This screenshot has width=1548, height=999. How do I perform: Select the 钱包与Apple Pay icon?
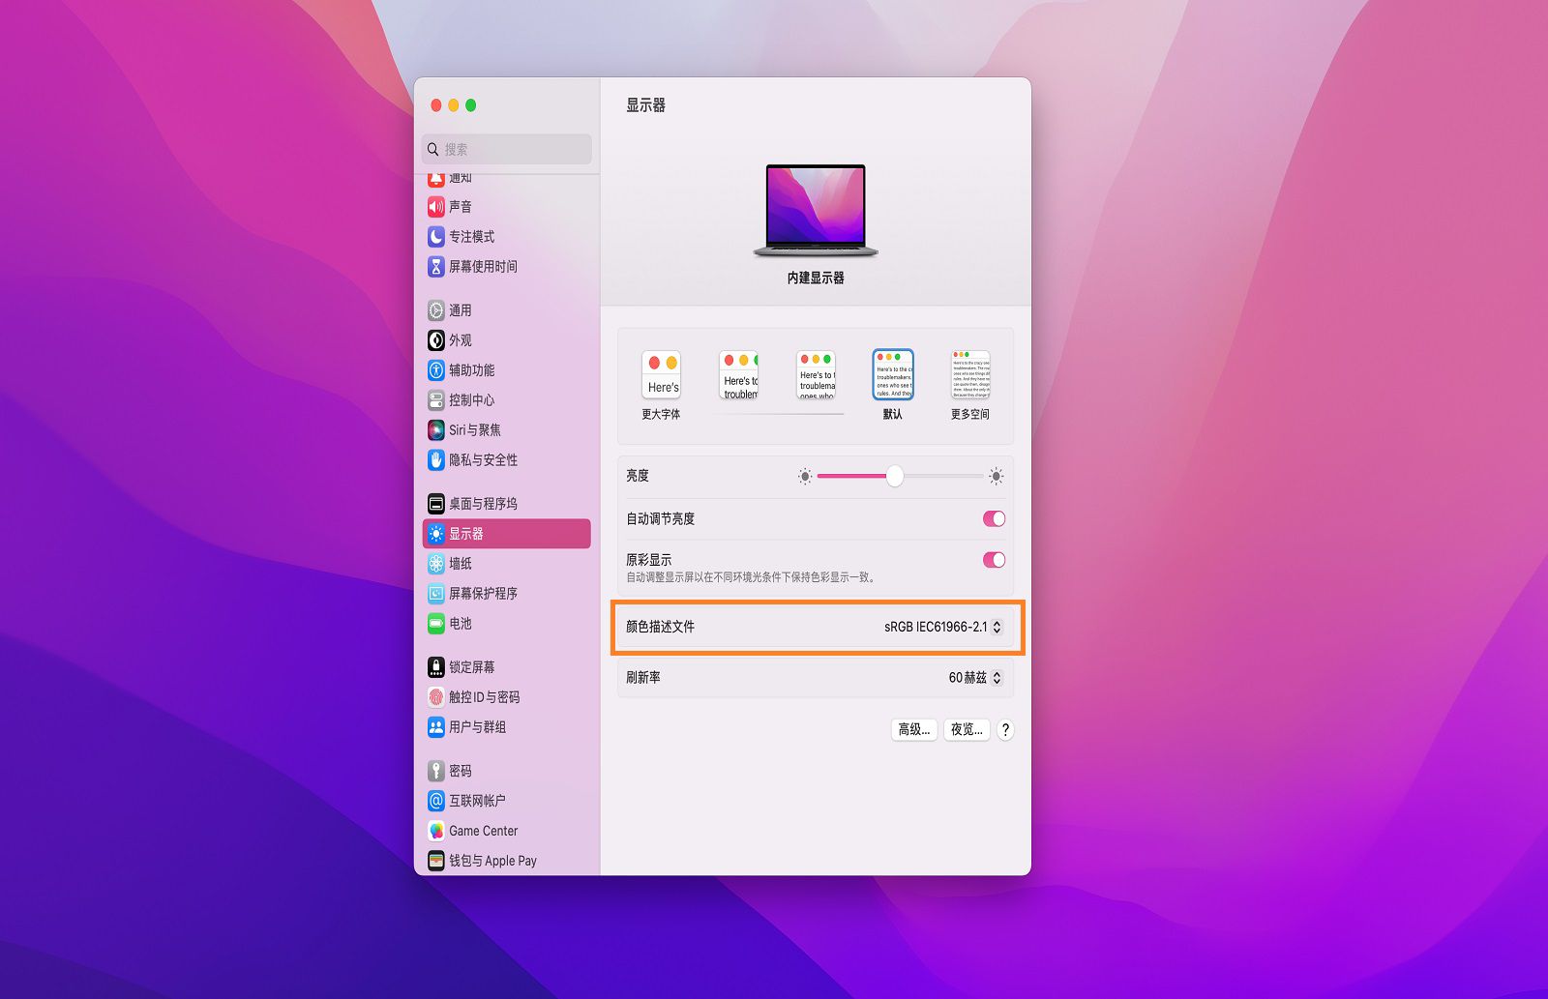(x=435, y=860)
